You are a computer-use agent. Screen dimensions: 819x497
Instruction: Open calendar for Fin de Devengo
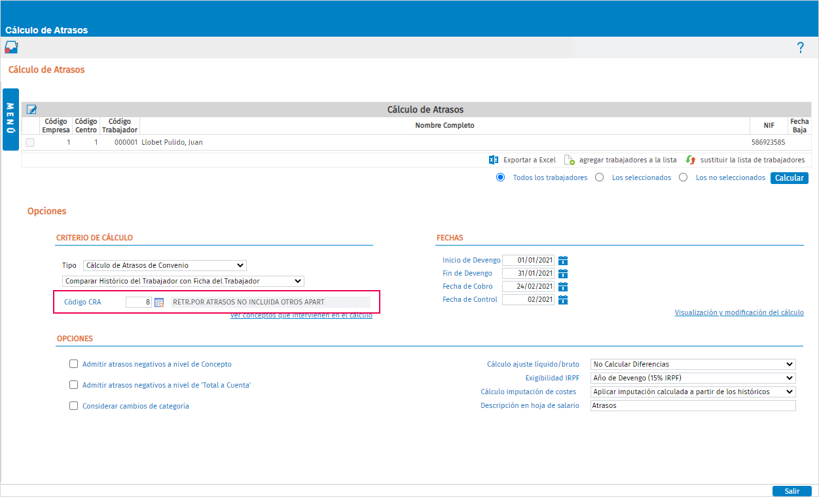tap(563, 273)
